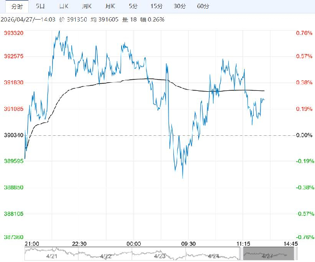Click the price line's peak near 22:30
This screenshot has height=262, width=315.
pos(59,32)
